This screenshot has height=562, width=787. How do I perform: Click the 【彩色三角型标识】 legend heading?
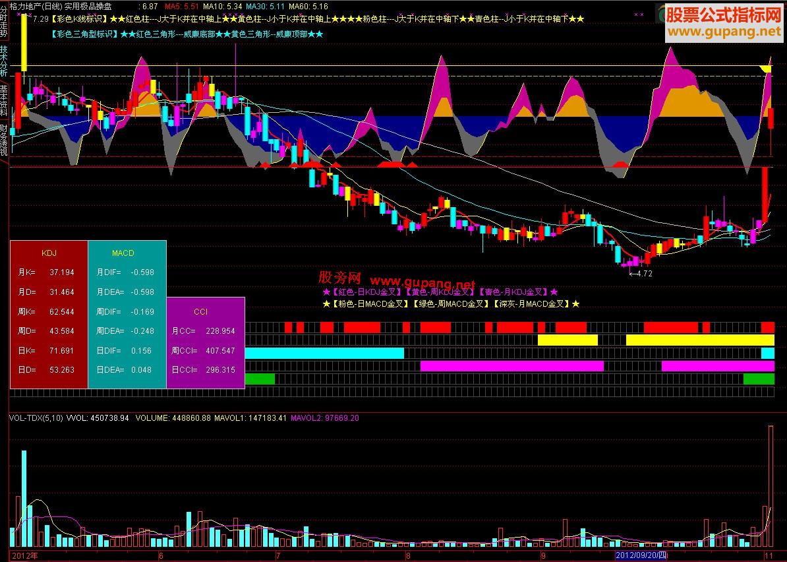click(x=84, y=34)
